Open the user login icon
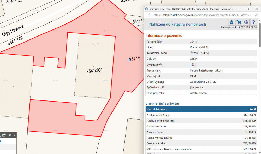Screen dimensions: 261x154 232,22
